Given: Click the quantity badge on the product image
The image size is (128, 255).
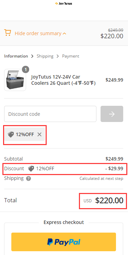Looking at the screenshot, I should point(26,70).
